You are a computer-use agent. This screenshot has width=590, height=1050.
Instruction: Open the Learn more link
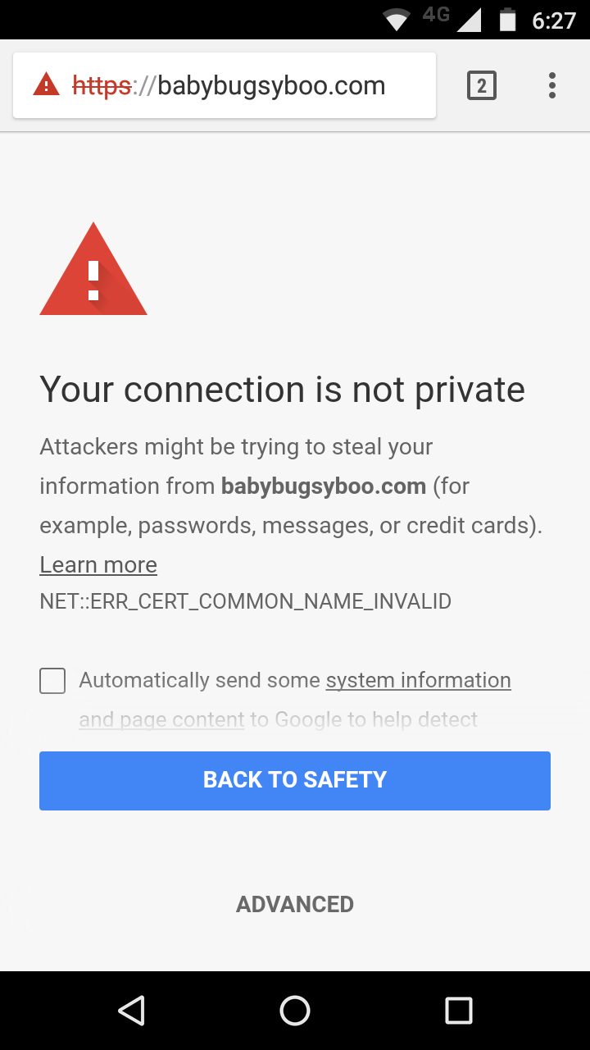(x=98, y=565)
